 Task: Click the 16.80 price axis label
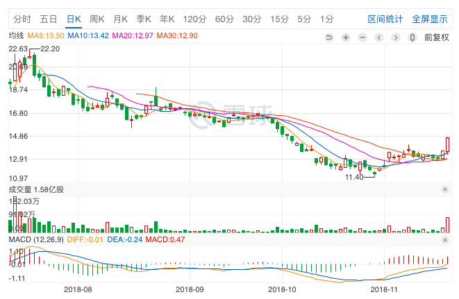coord(18,113)
